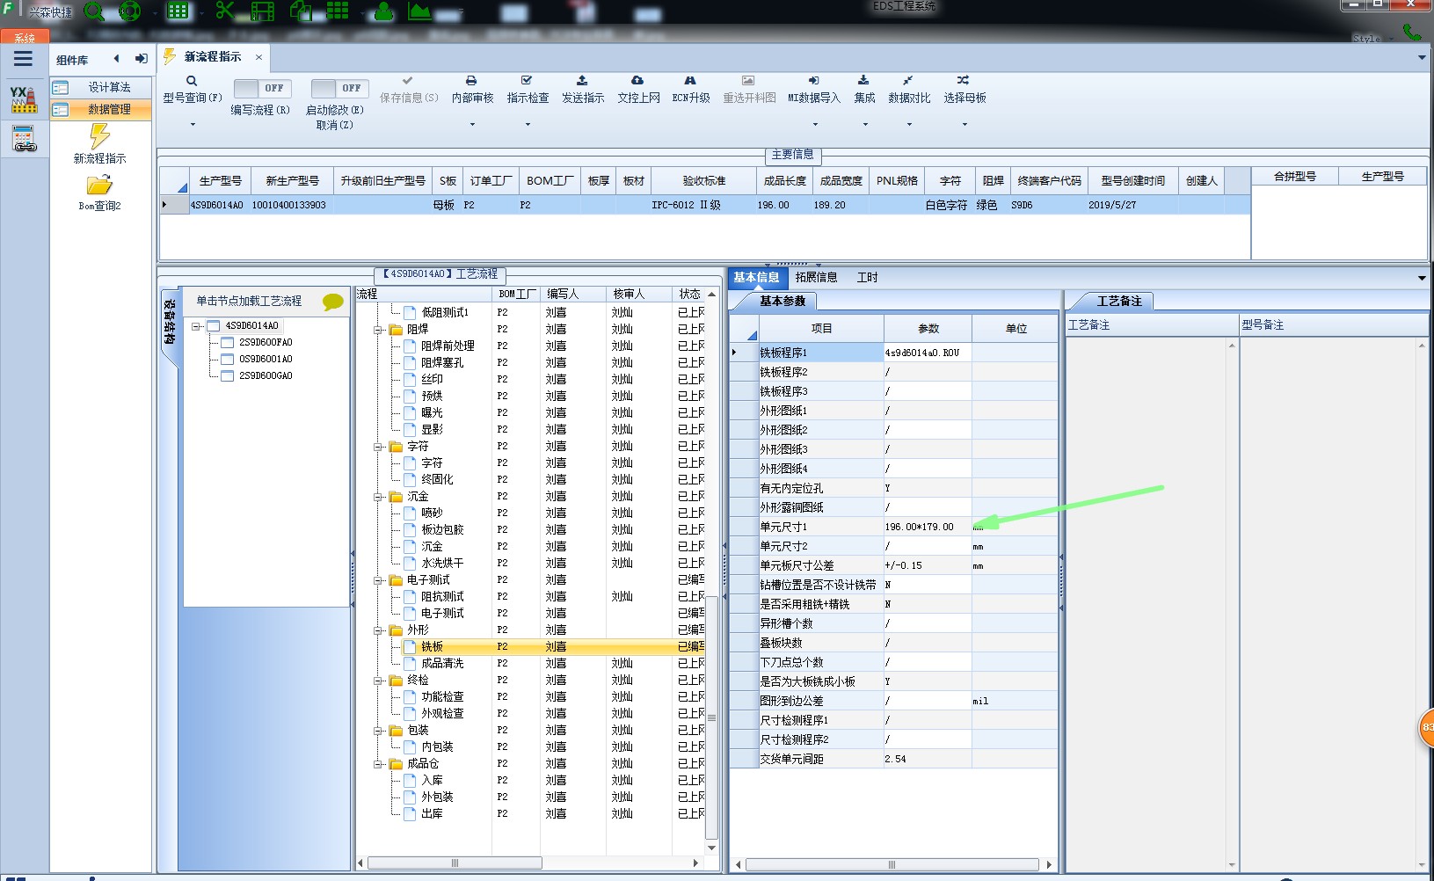Collapse the 电子测试 folder node
Image resolution: width=1434 pixels, height=881 pixels.
tap(378, 580)
